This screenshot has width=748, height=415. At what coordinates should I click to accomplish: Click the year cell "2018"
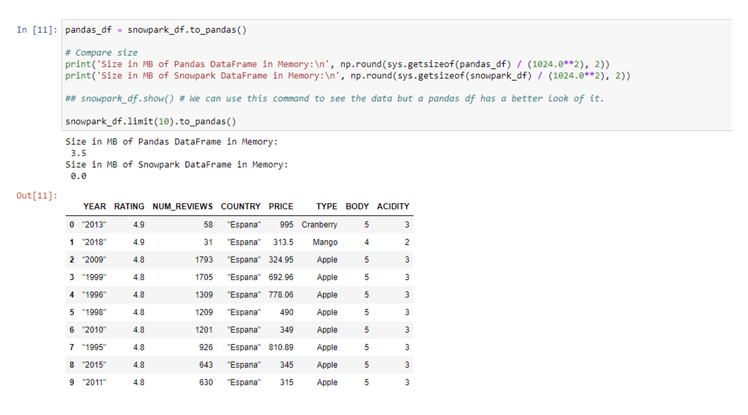[94, 242]
